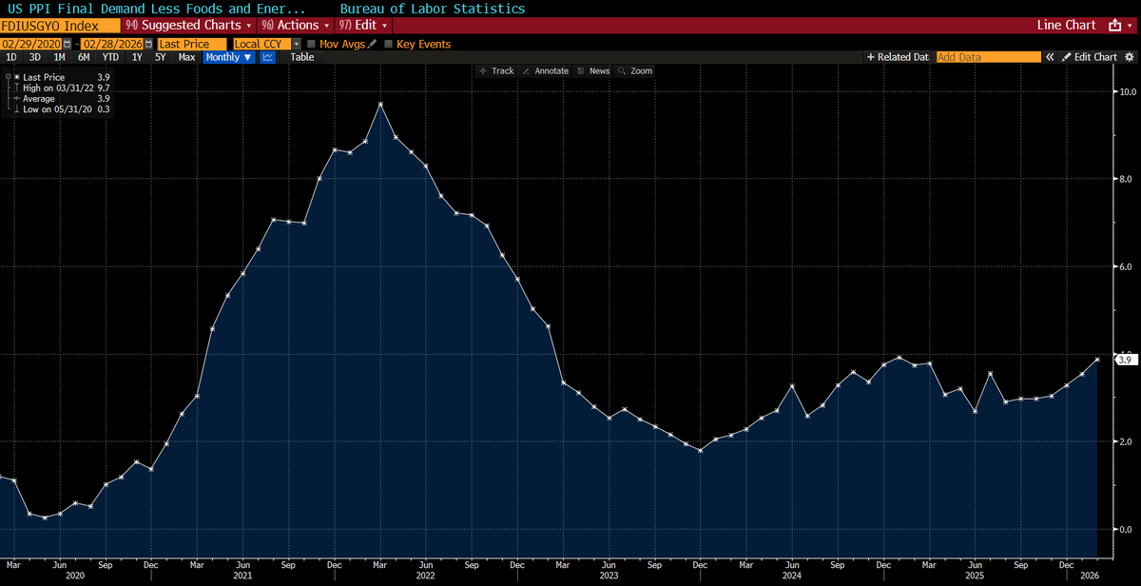Click the start date field 02/29/2020

coord(31,44)
